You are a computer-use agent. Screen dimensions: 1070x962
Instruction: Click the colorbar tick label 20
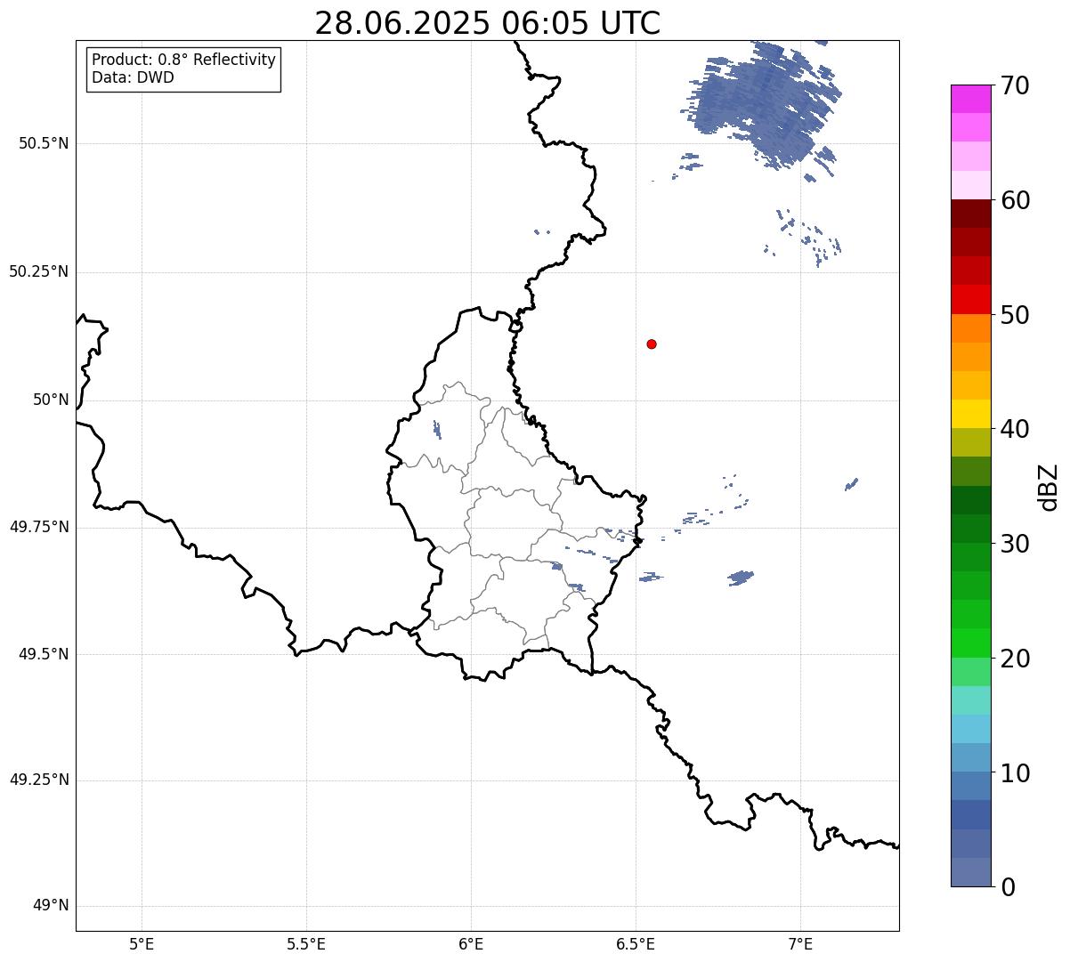(1015, 659)
